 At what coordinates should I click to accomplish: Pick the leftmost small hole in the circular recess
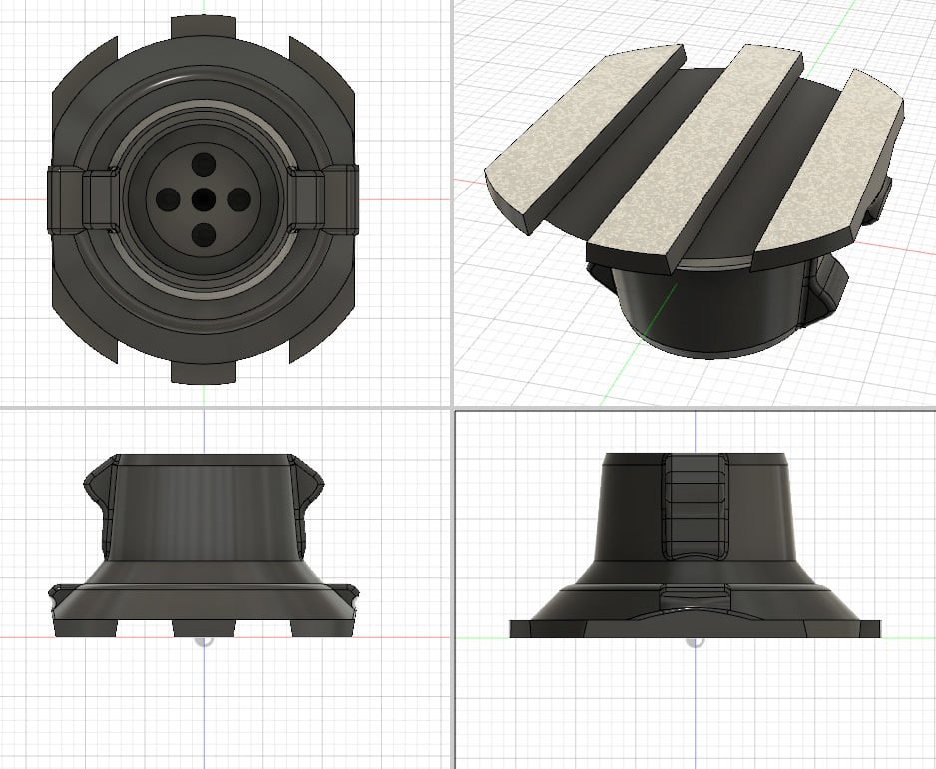167,198
